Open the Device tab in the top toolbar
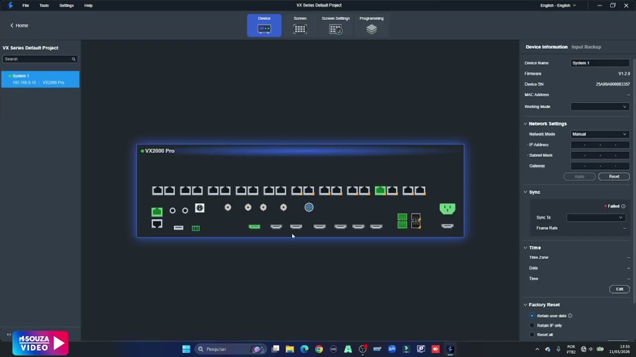This screenshot has width=636, height=357. coord(264,25)
